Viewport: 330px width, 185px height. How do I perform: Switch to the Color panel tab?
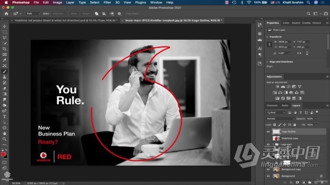point(286,23)
